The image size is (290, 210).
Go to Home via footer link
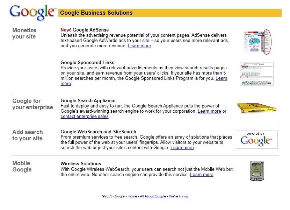pyautogui.click(x=132, y=196)
